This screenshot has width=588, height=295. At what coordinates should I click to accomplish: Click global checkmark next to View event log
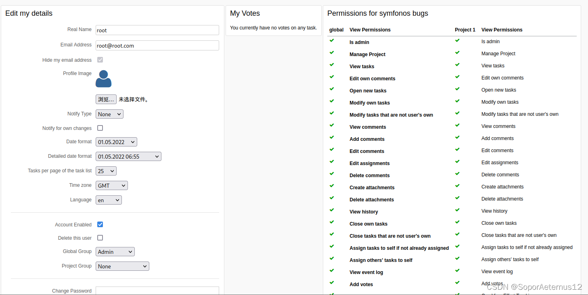332,270
